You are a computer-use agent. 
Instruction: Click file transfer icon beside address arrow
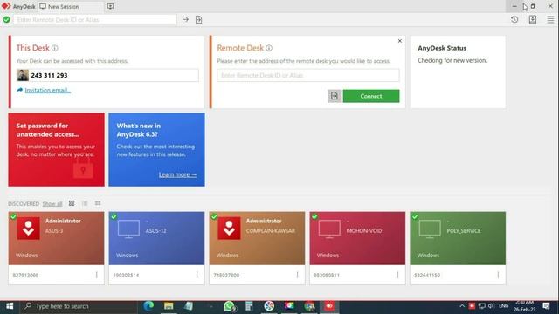point(198,19)
